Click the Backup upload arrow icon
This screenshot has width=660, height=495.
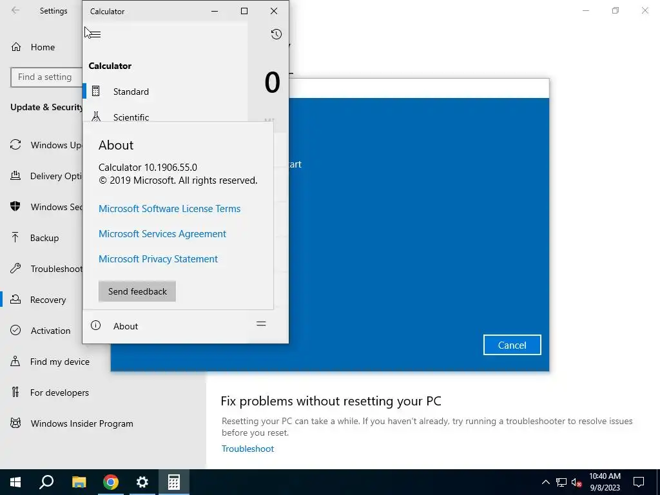[x=15, y=237]
